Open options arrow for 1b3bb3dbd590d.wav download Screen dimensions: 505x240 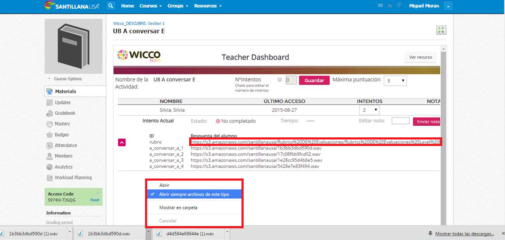pos(148,232)
